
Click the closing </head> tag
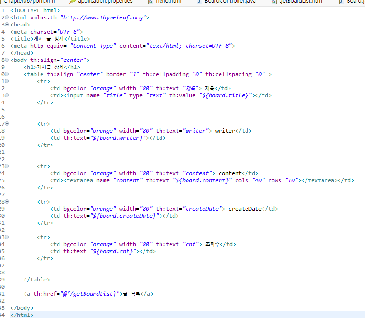coord(22,53)
